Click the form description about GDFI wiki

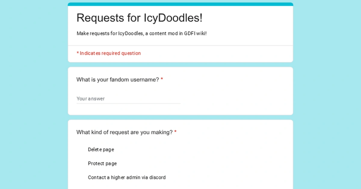141,33
